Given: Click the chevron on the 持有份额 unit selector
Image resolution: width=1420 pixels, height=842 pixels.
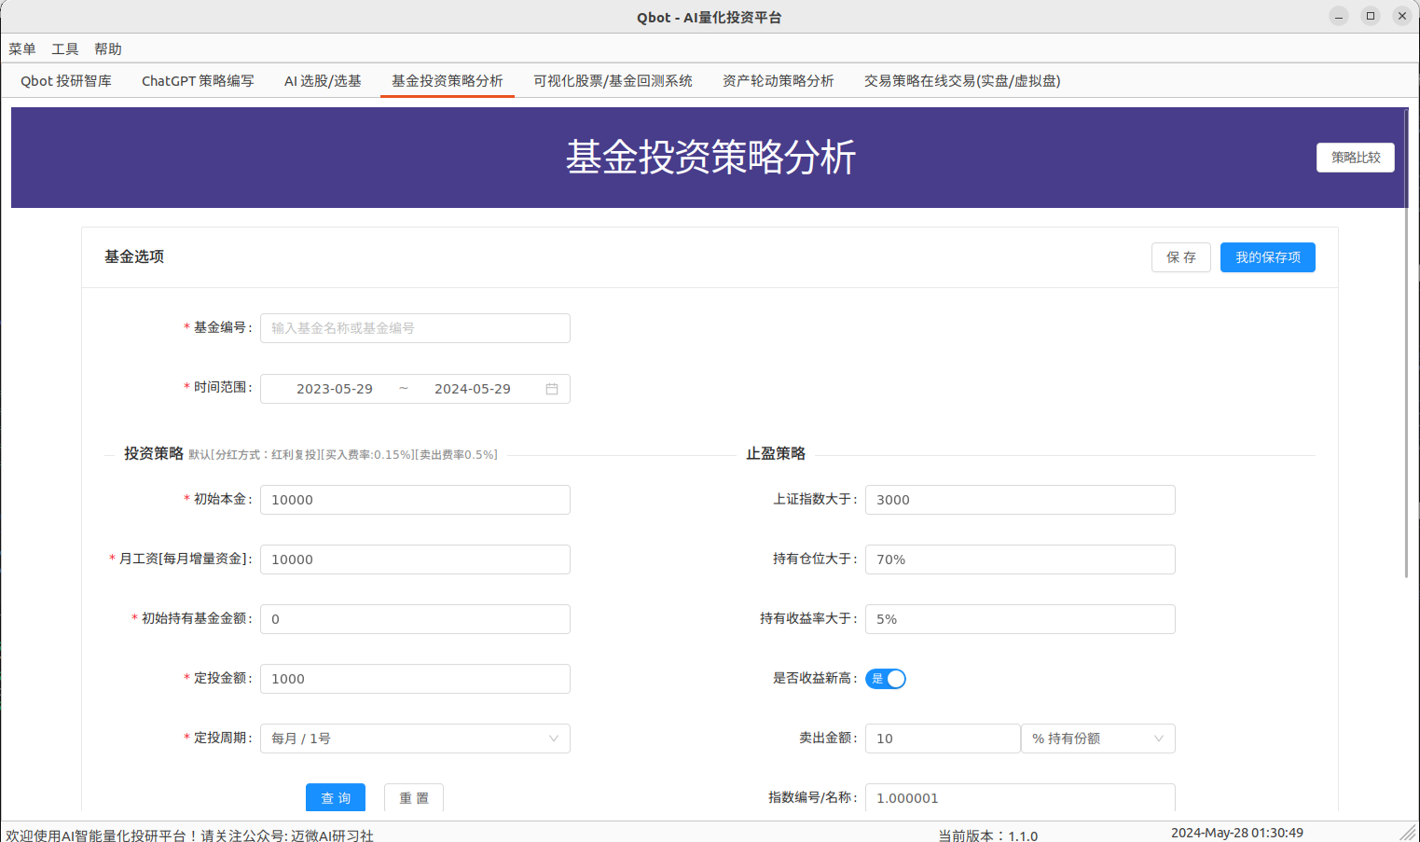Looking at the screenshot, I should (1159, 738).
